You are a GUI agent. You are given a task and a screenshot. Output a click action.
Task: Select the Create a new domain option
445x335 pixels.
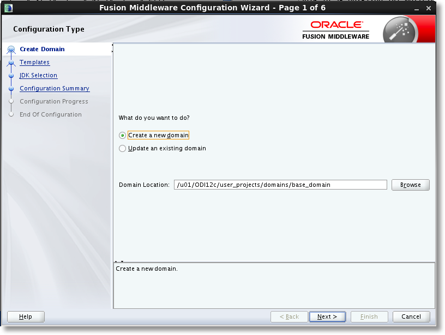tap(123, 135)
